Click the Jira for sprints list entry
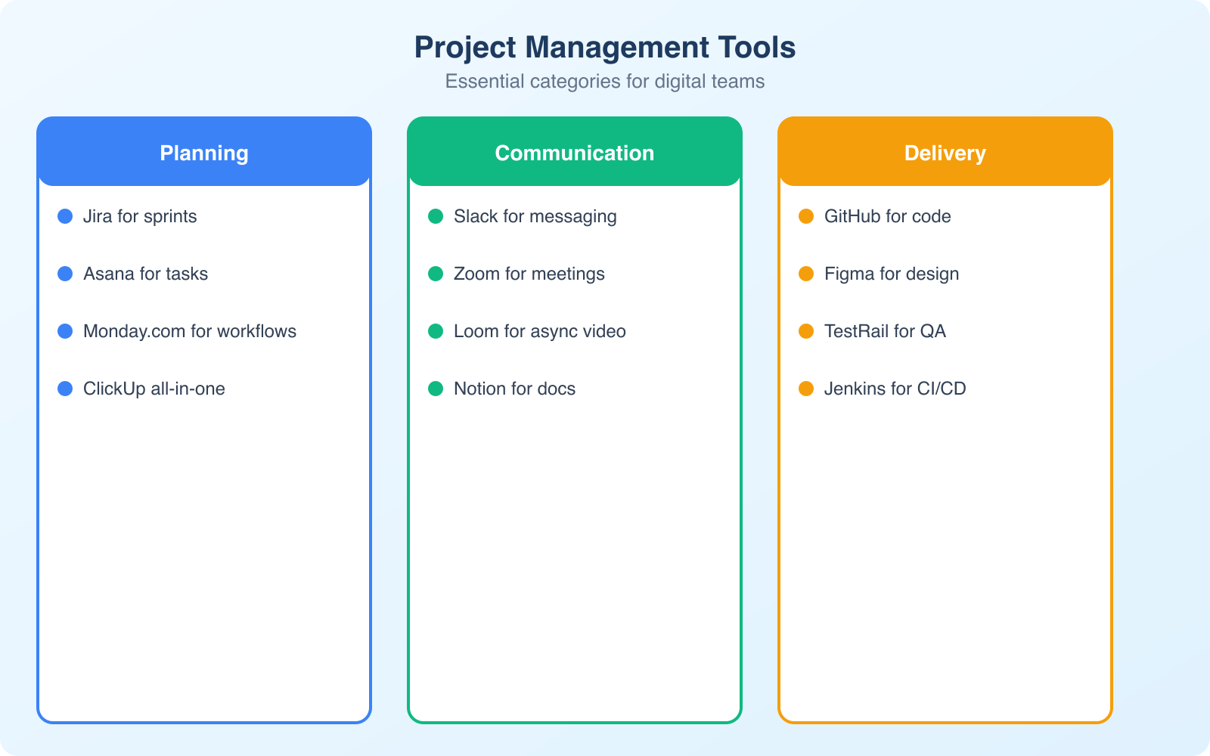The width and height of the screenshot is (1210, 756). click(x=140, y=216)
